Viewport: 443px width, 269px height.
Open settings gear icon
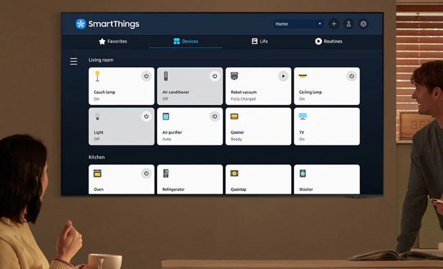pyautogui.click(x=363, y=24)
